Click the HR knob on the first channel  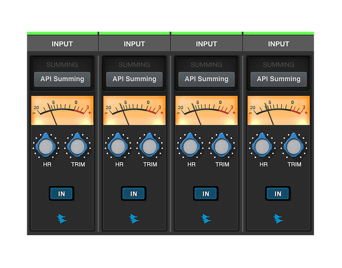pyautogui.click(x=46, y=146)
